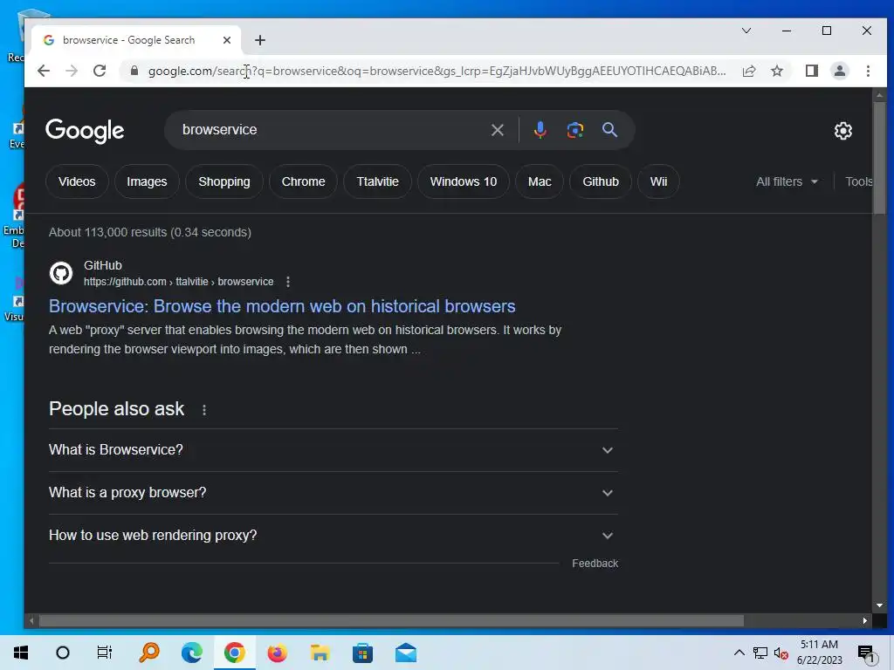Image resolution: width=894 pixels, height=670 pixels.
Task: Bookmark this tab with star icon
Action: [776, 71]
